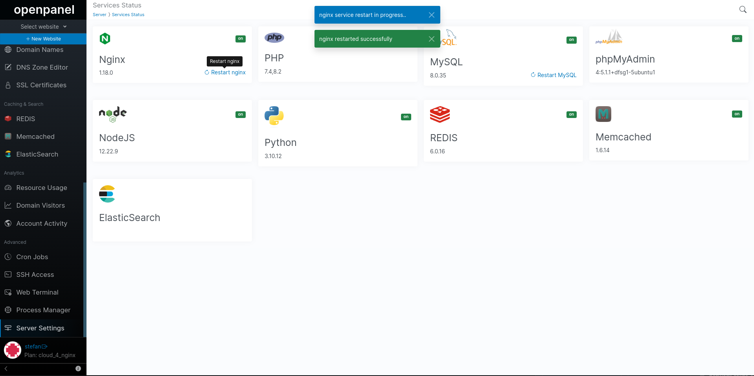Dismiss the restart in progress notification

tap(431, 15)
